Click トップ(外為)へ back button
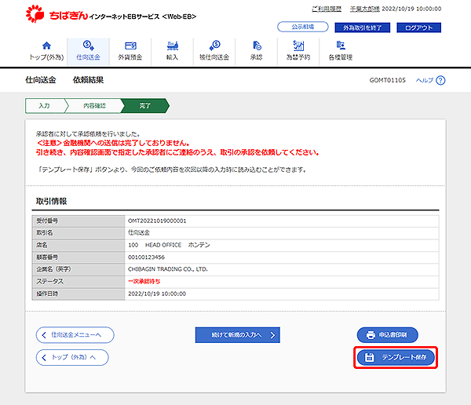The height and width of the screenshot is (405, 471). click(72, 357)
